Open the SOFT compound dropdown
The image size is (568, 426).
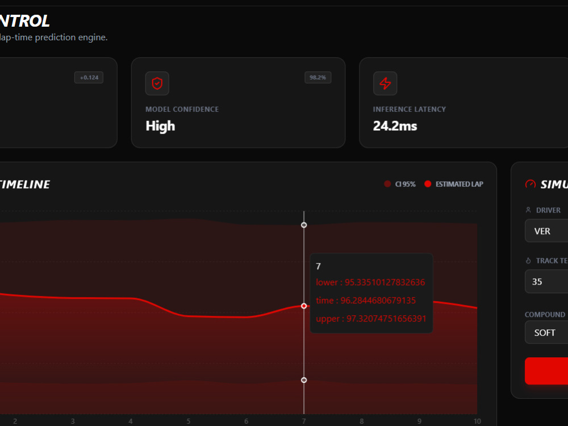click(x=546, y=332)
